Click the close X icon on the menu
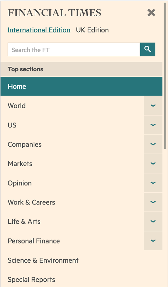Screen dimensions: 168x287 coord(151,13)
